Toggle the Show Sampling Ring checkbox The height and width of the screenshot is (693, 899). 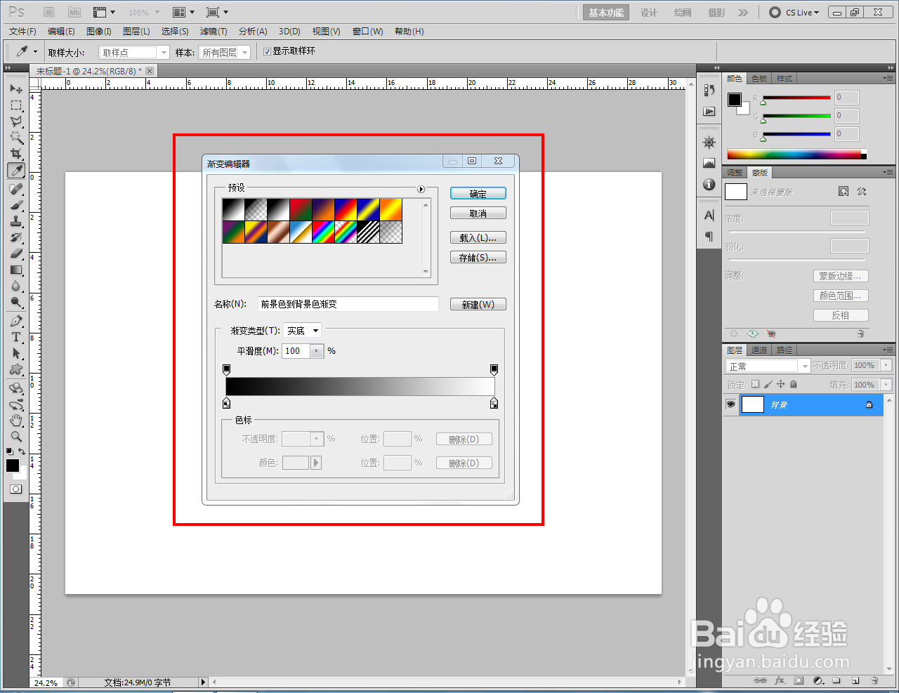[267, 51]
